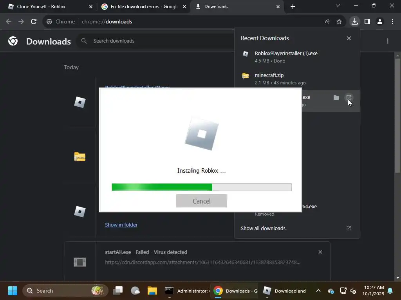Close the Downloads tab
The width and height of the screenshot is (401, 300).
click(x=278, y=7)
